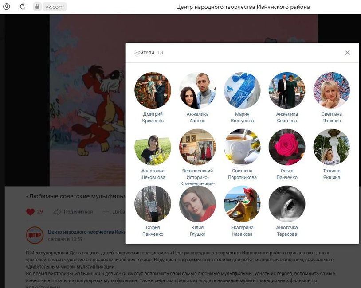Click the padlock site security icon

click(x=37, y=7)
